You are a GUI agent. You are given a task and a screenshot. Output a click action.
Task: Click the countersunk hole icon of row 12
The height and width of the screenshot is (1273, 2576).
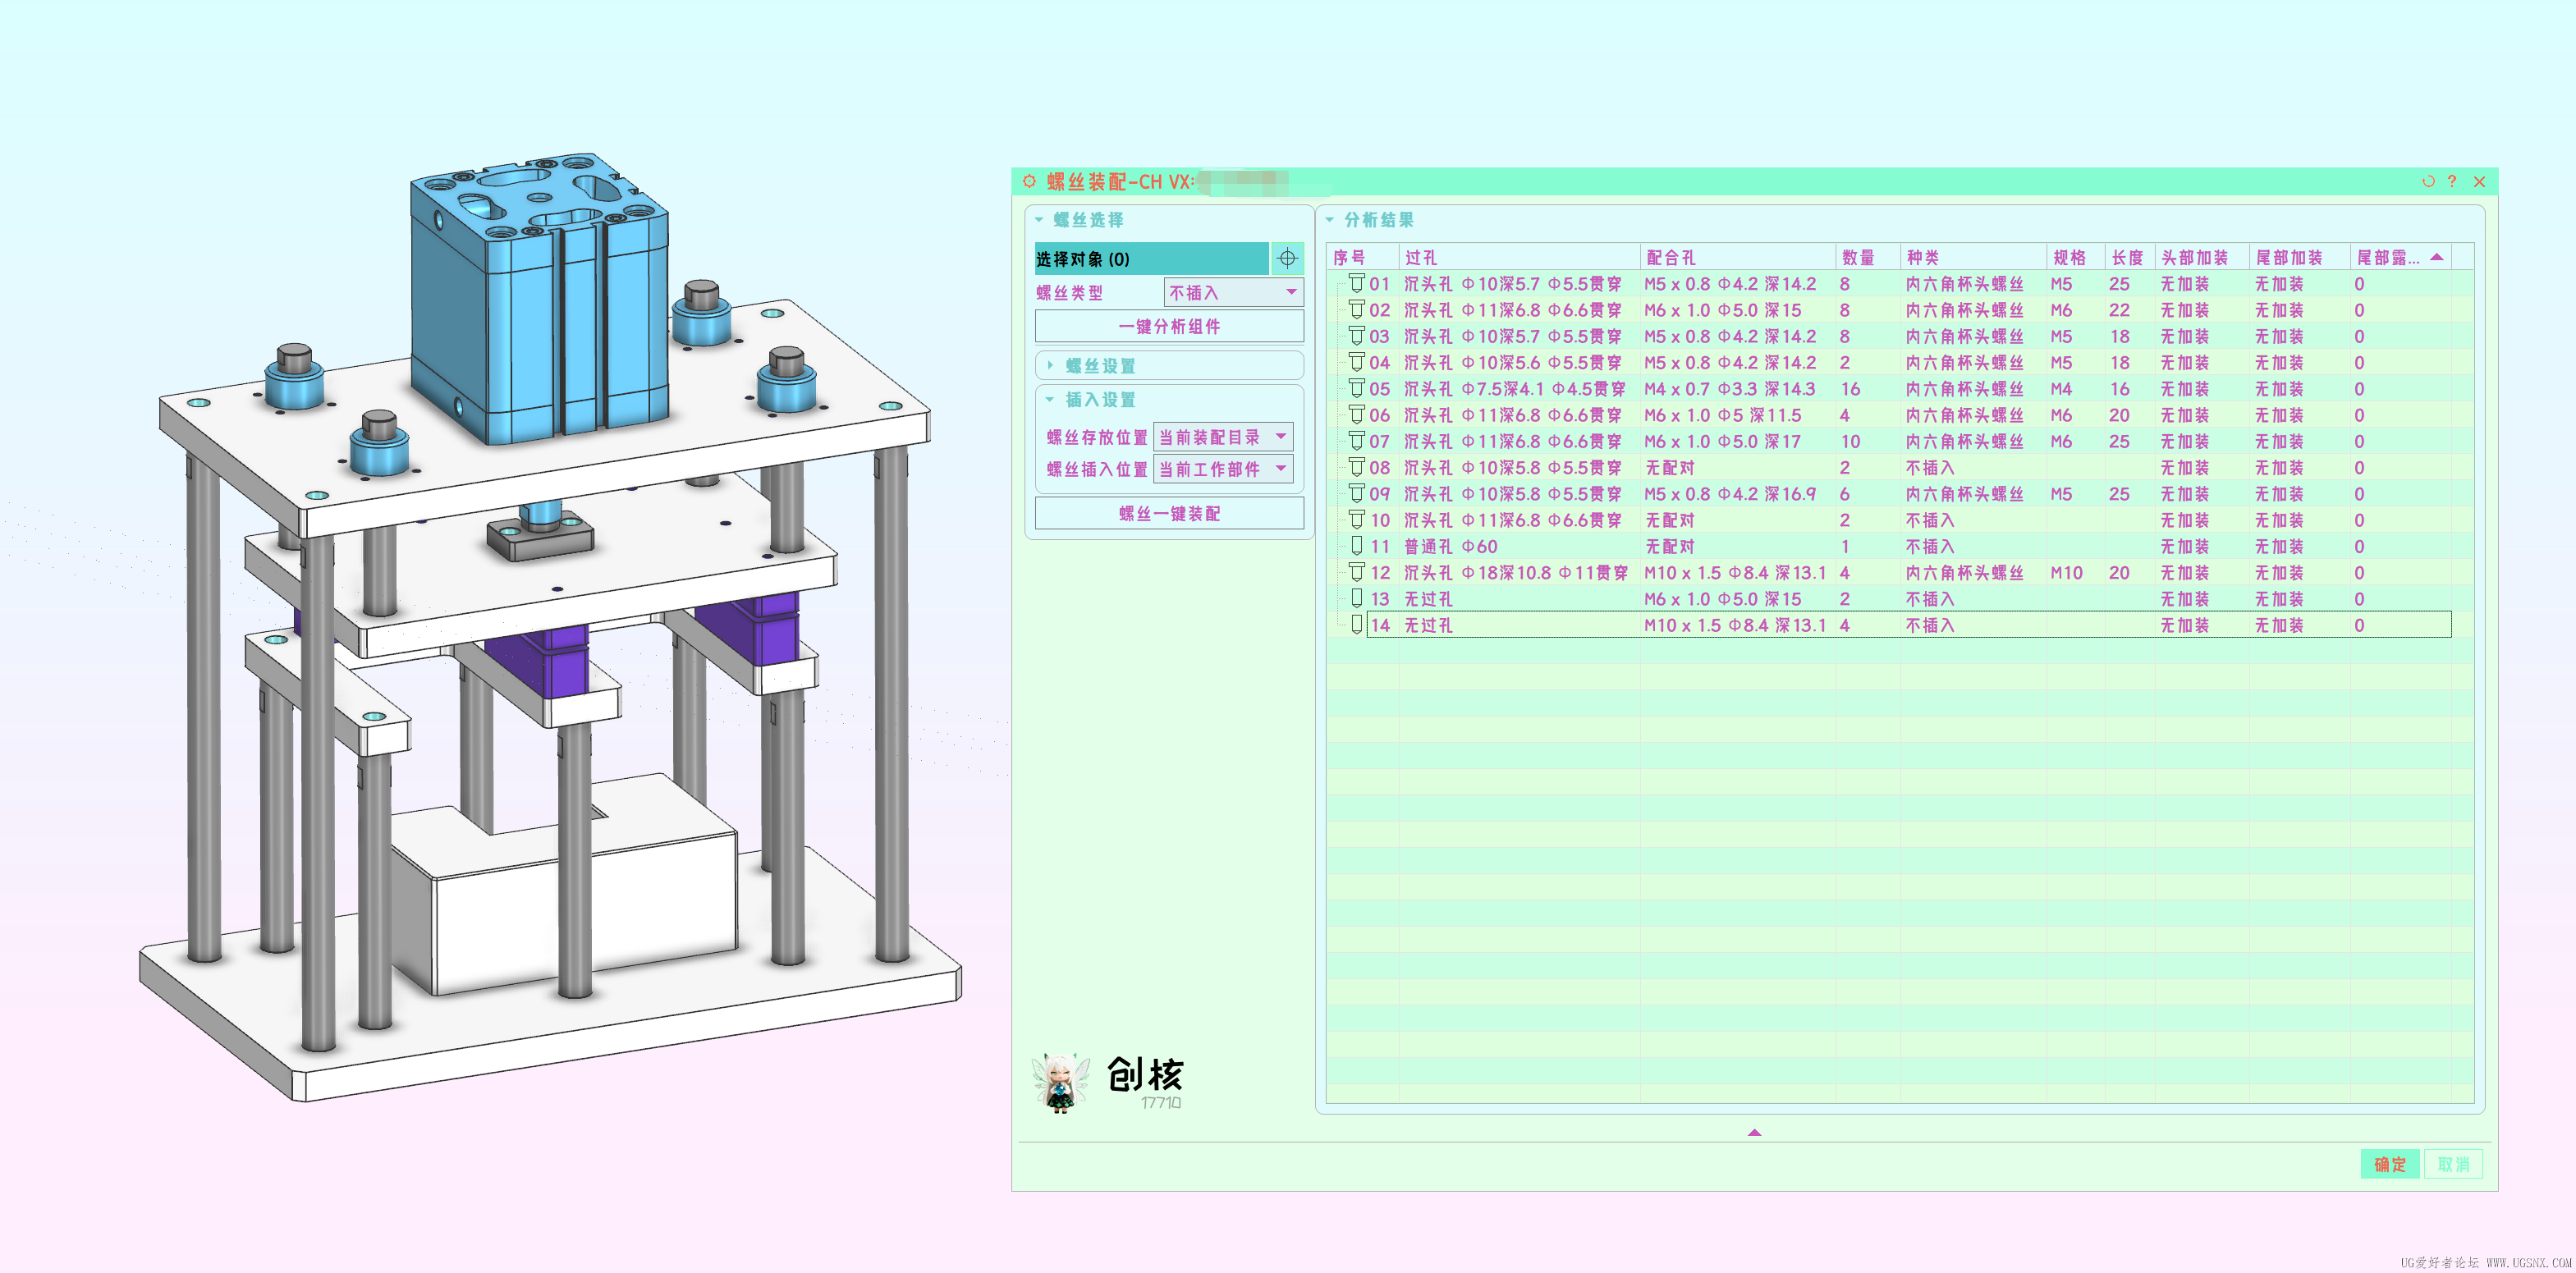[x=1356, y=571]
